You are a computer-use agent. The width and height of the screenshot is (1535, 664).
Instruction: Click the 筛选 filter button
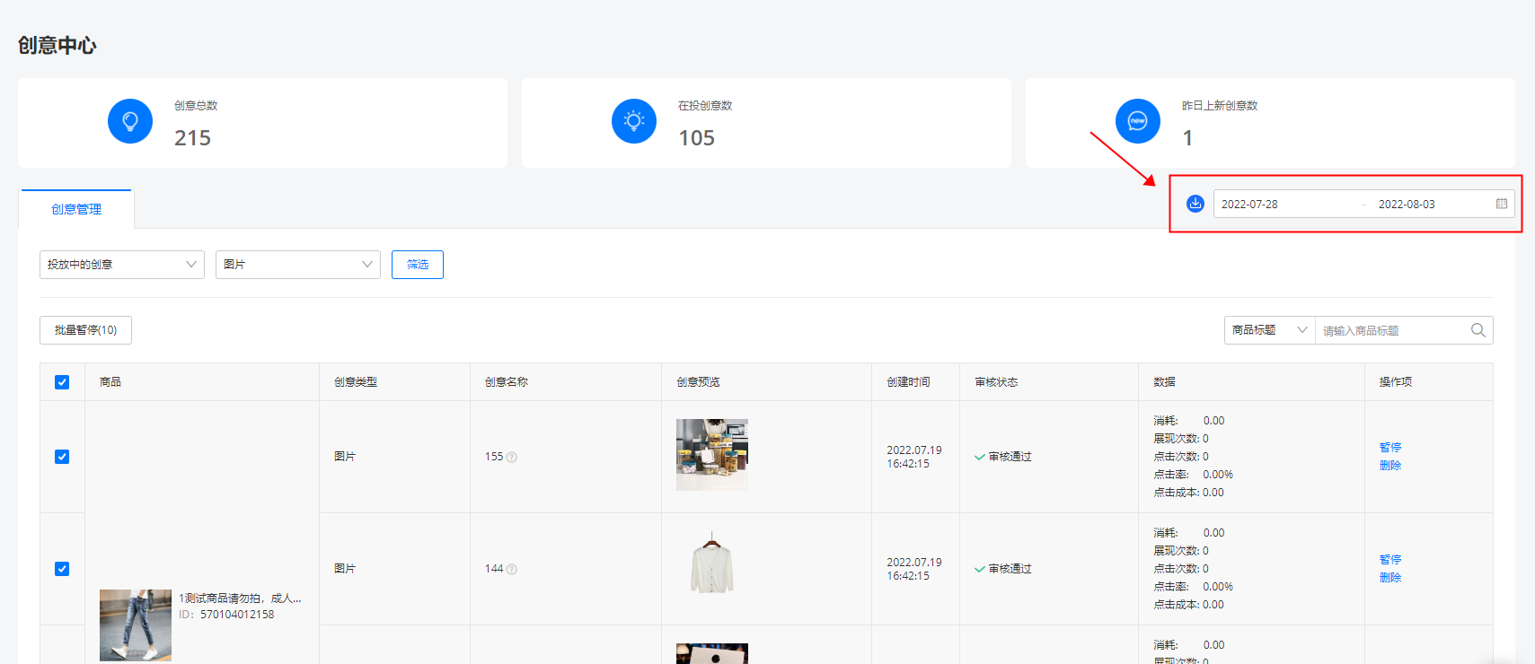418,265
